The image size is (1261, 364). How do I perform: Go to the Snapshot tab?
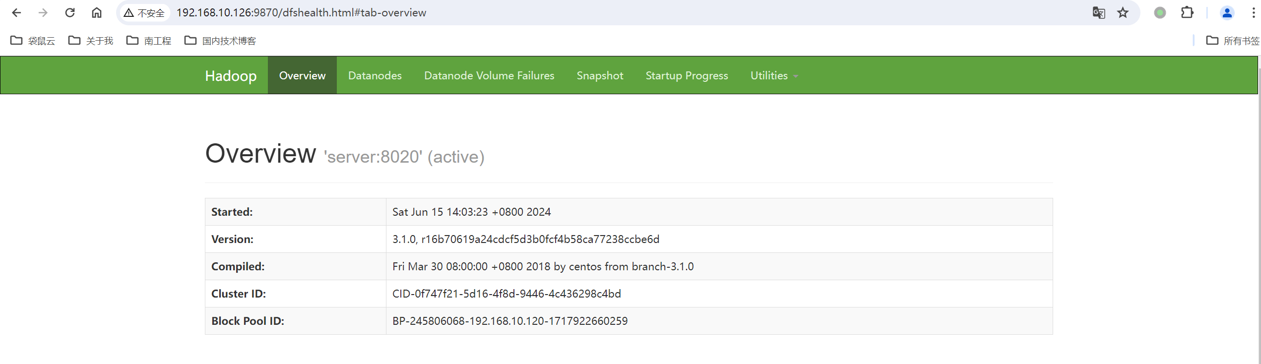(x=600, y=75)
